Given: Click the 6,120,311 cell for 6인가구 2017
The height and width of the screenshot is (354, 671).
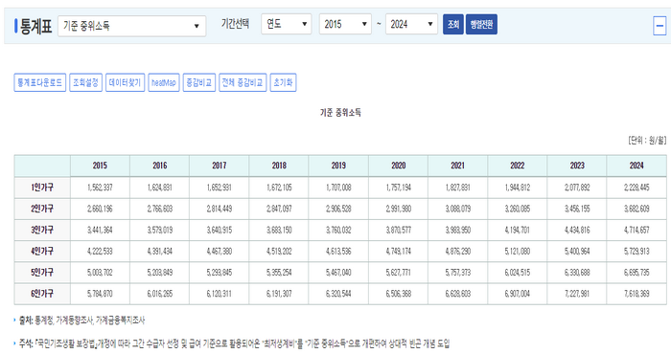Looking at the screenshot, I should (x=220, y=294).
